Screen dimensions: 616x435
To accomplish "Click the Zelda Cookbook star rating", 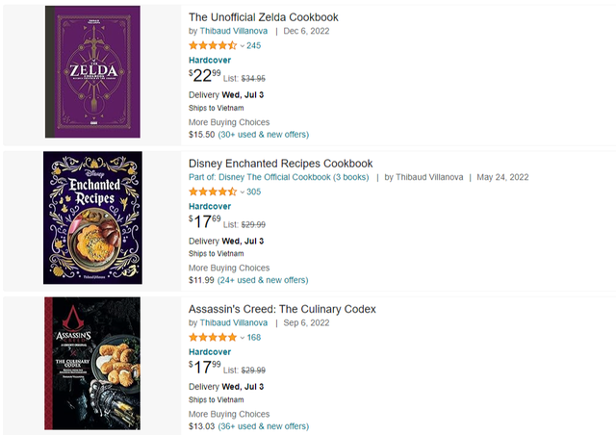I will coord(212,45).
